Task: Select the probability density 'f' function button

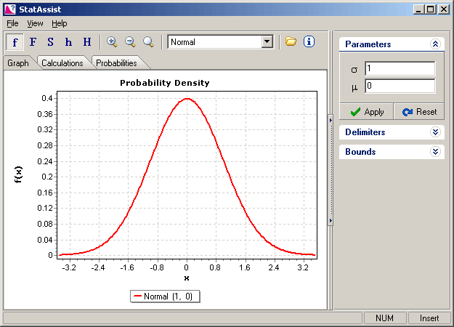Action: click(15, 42)
